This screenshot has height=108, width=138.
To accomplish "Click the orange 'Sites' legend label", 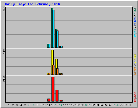I will click(135, 71).
